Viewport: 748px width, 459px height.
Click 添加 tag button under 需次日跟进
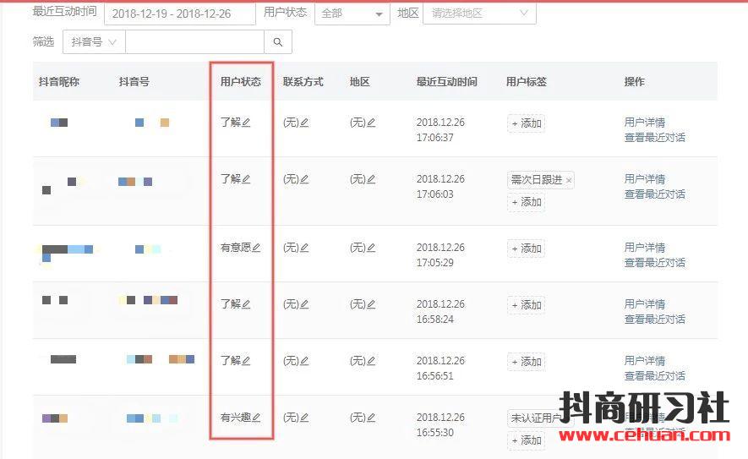click(526, 202)
